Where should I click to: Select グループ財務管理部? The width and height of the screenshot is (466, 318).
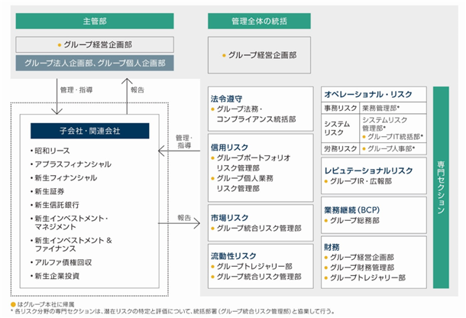coord(361,268)
